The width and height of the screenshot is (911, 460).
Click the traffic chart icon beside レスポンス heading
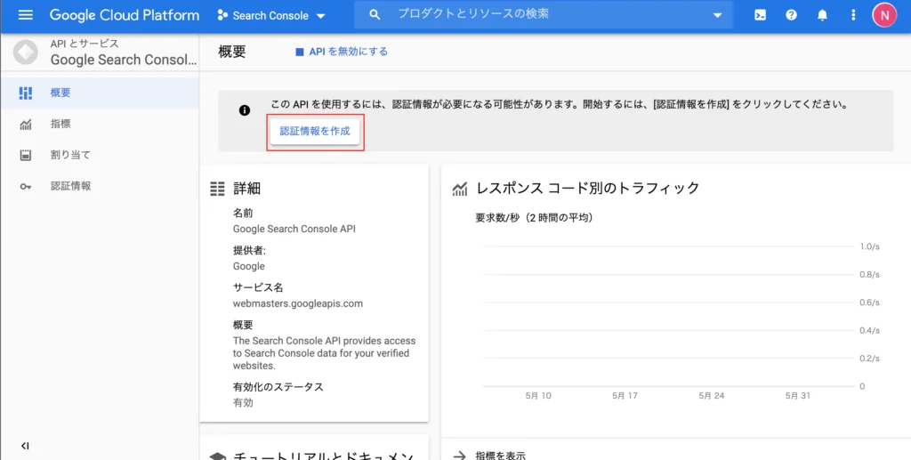click(x=460, y=189)
